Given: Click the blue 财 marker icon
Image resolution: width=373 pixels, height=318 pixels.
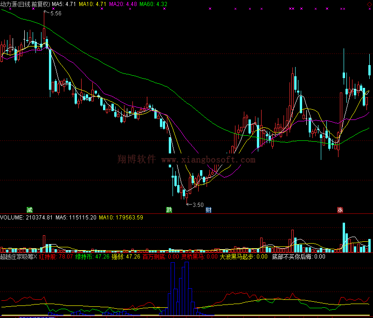Looking at the screenshot, I should (209, 210).
